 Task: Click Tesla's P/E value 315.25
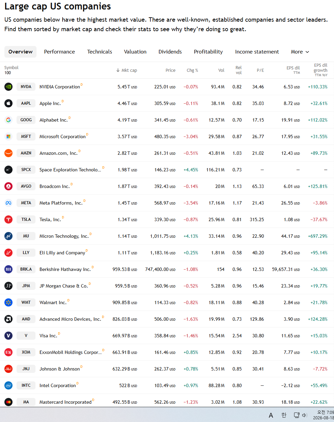tap(257, 219)
